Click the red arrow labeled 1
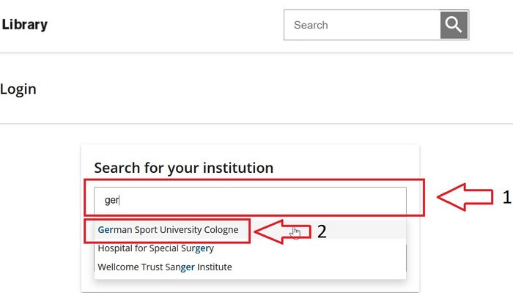 coord(465,197)
